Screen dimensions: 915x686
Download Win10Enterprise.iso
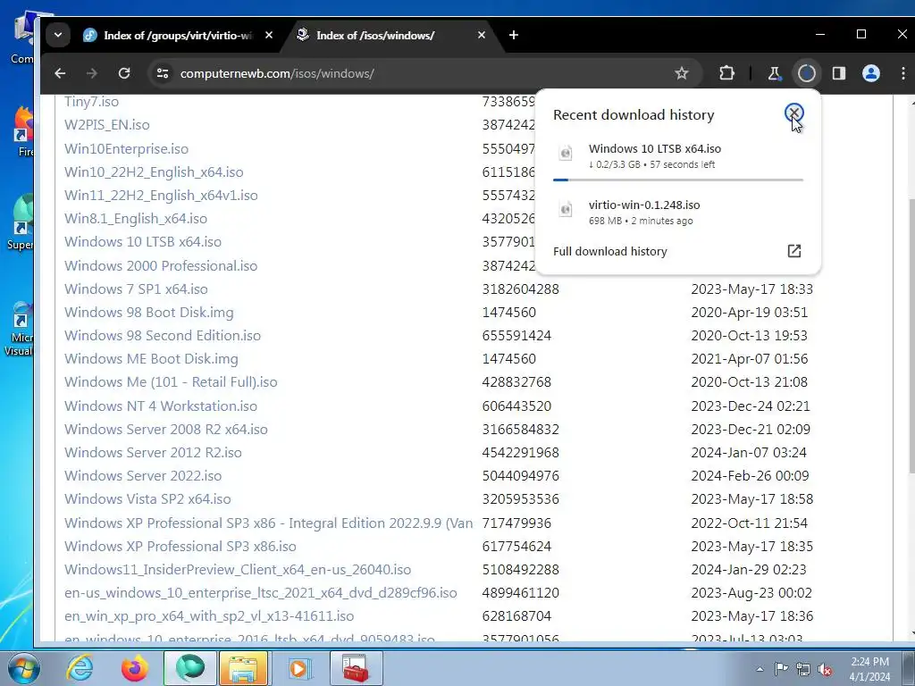point(126,149)
